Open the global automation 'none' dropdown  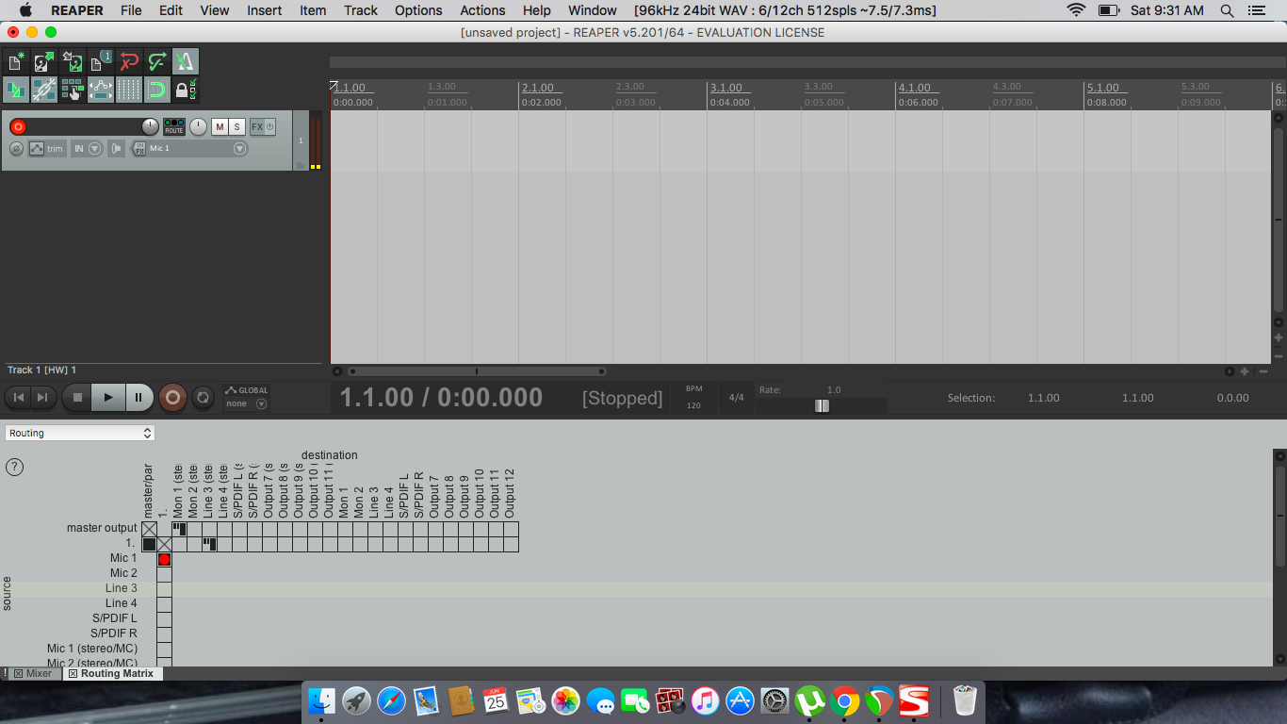pos(247,403)
